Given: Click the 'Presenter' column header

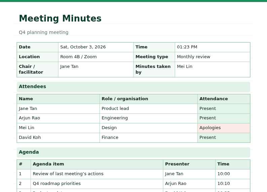Looking at the screenshot, I should click(x=189, y=164).
